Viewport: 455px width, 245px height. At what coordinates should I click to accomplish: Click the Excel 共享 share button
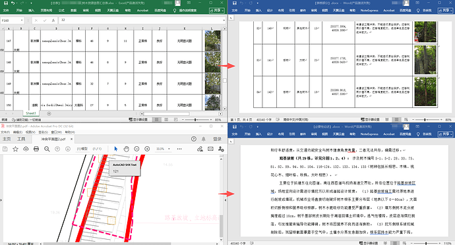[x=217, y=11]
